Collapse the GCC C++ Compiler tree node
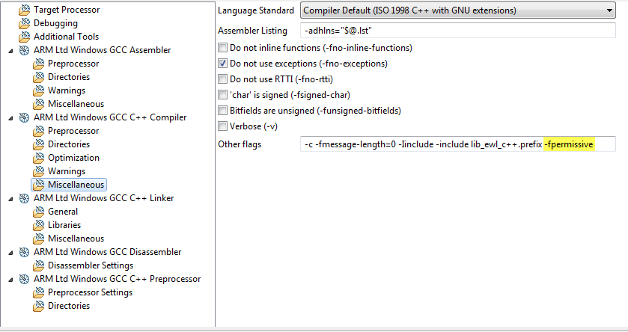This screenshot has height=332, width=628. [10, 117]
